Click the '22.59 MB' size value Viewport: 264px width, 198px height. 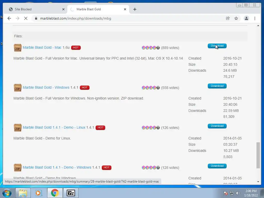231,111
